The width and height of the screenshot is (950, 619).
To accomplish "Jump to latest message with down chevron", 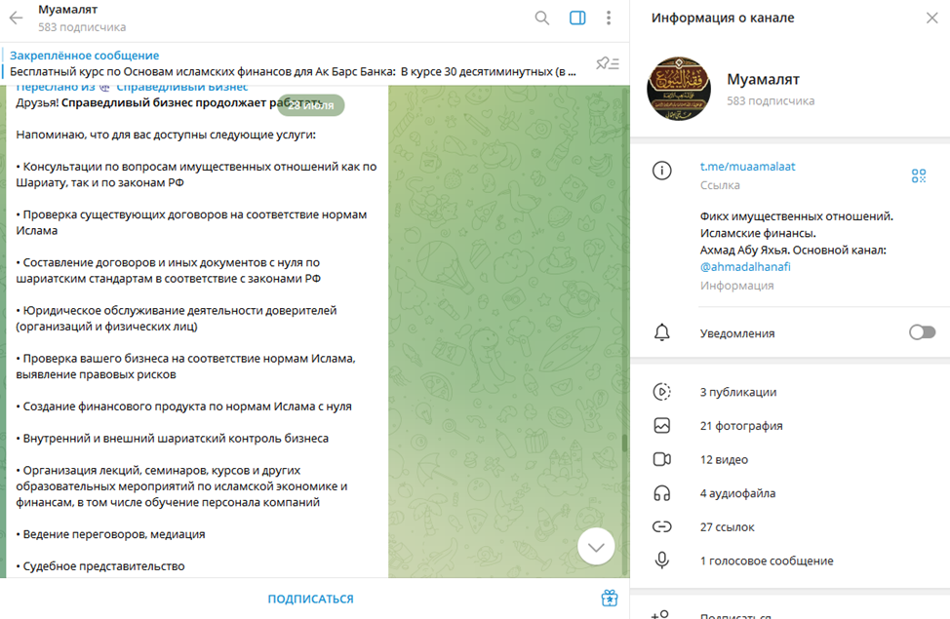I will (596, 547).
